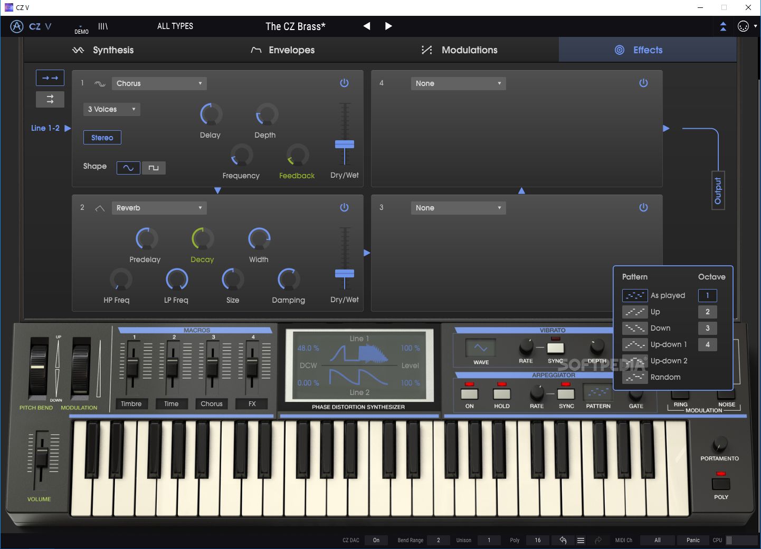Select the parallel effects routing icon
The width and height of the screenshot is (761, 549).
pos(50,99)
